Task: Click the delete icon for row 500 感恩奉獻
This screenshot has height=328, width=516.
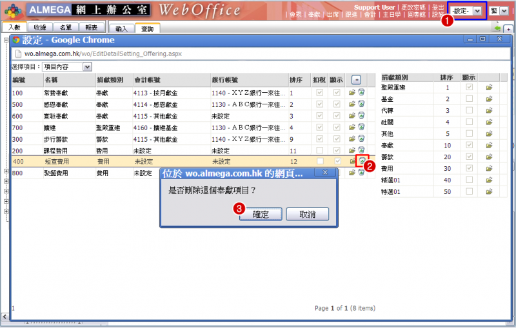Action: pyautogui.click(x=361, y=104)
